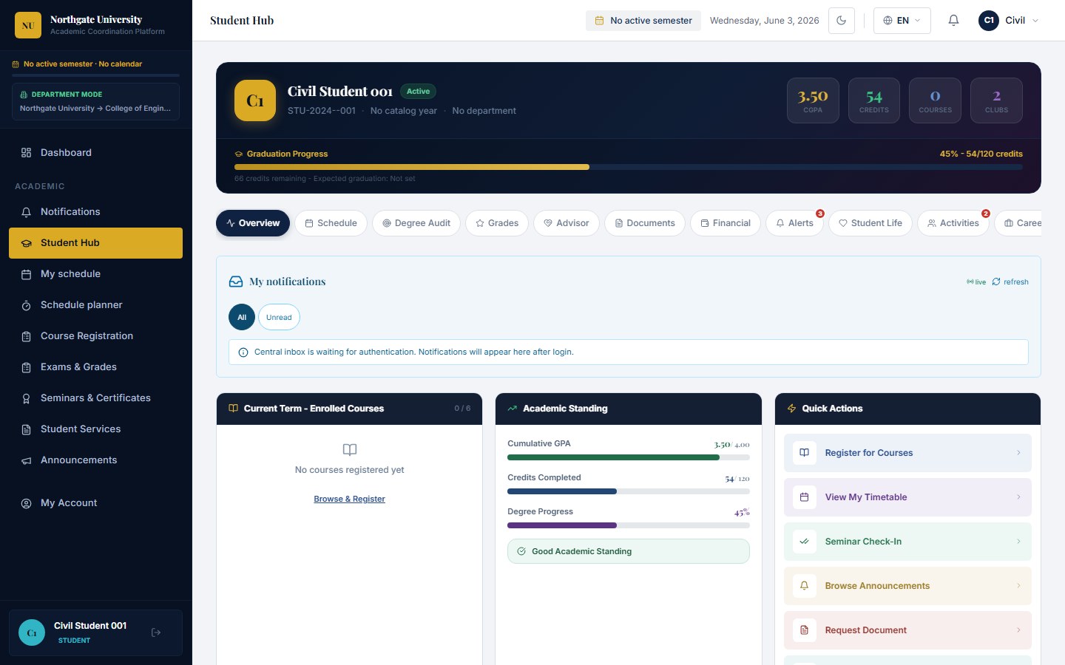
Task: Click Register for Courses quick action
Action: tap(907, 453)
